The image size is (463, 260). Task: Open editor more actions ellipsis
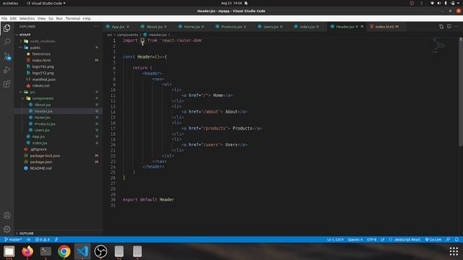456,27
